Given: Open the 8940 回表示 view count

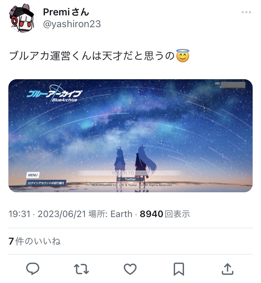Looking at the screenshot, I should 165,214.
